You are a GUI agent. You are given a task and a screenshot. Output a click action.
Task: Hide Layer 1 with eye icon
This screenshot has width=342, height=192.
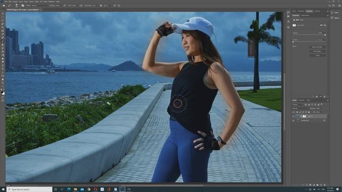pyautogui.click(x=293, y=116)
